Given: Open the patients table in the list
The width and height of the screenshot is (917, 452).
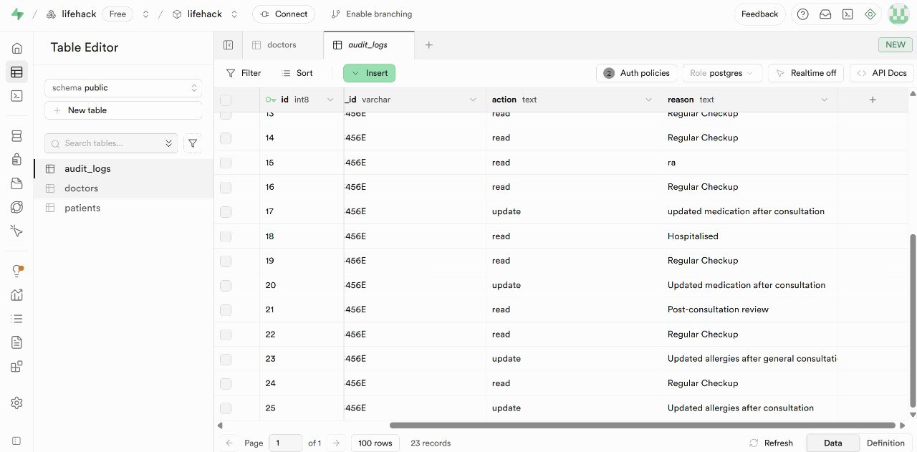Looking at the screenshot, I should [x=123, y=208].
